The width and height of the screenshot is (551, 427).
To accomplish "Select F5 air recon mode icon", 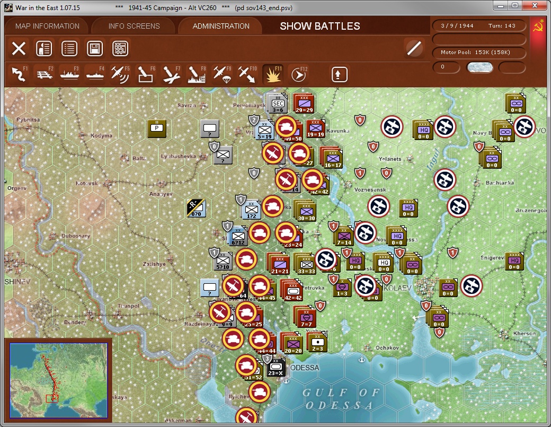I will tap(120, 74).
